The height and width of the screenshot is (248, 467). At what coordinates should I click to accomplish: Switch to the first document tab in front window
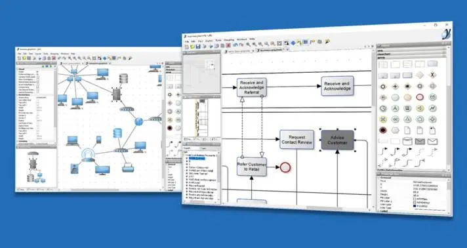coord(239,51)
